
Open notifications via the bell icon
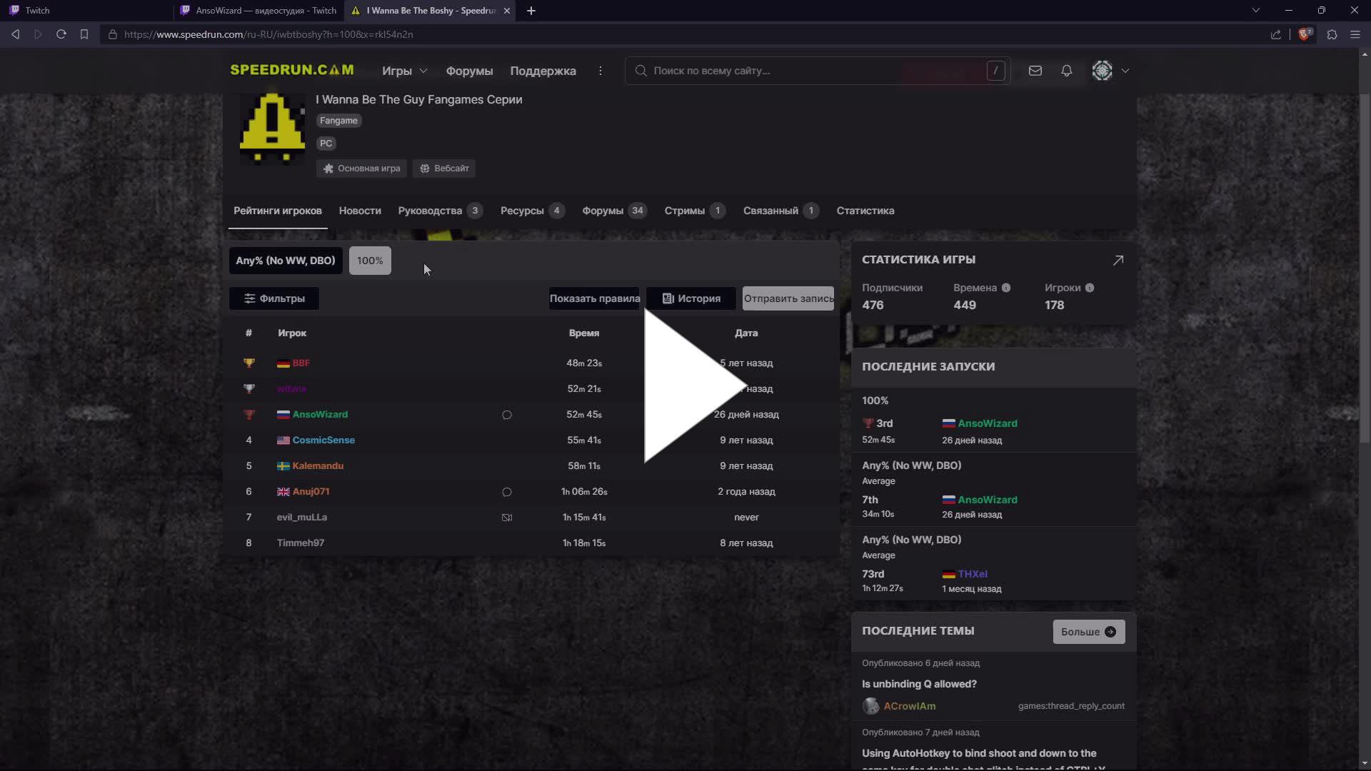(1066, 71)
